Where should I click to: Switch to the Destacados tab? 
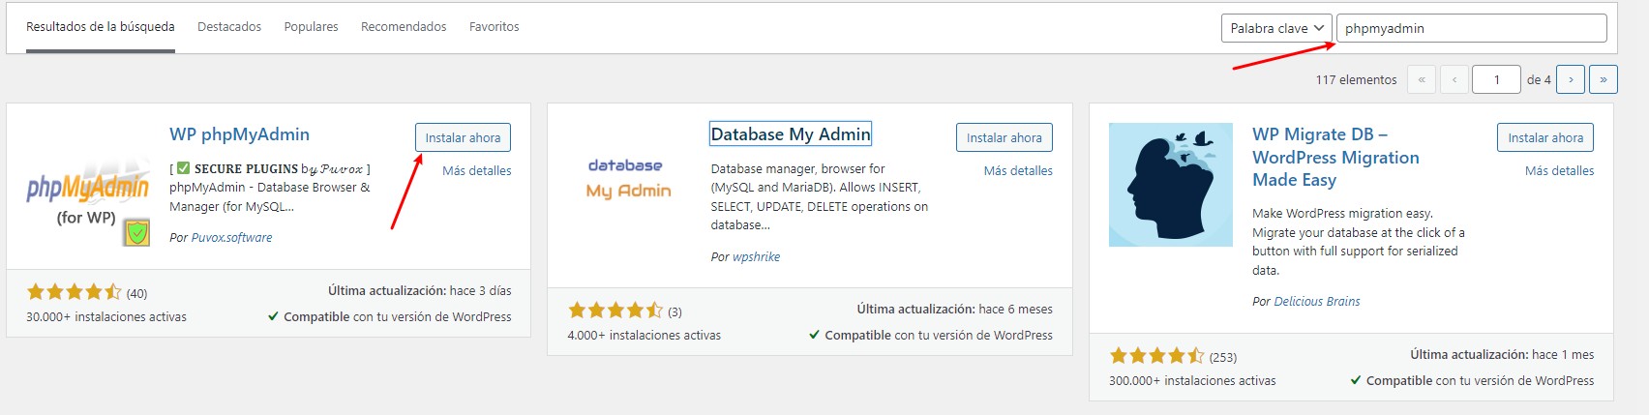click(229, 27)
